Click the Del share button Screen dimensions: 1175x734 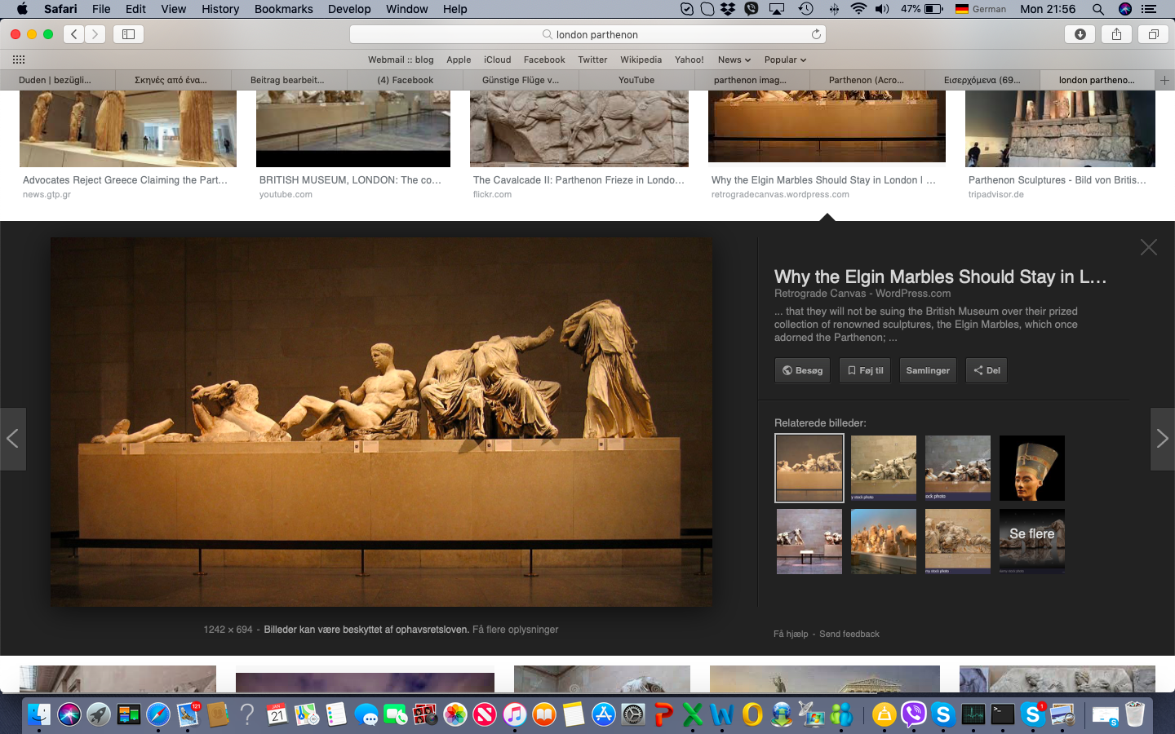(x=987, y=370)
